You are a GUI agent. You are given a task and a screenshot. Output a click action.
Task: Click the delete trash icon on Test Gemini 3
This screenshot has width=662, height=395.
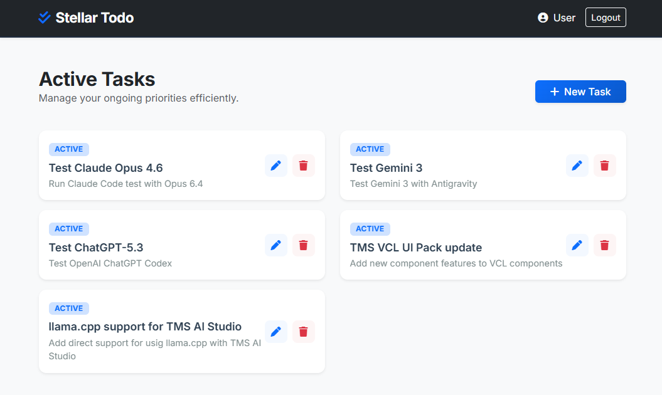(604, 166)
